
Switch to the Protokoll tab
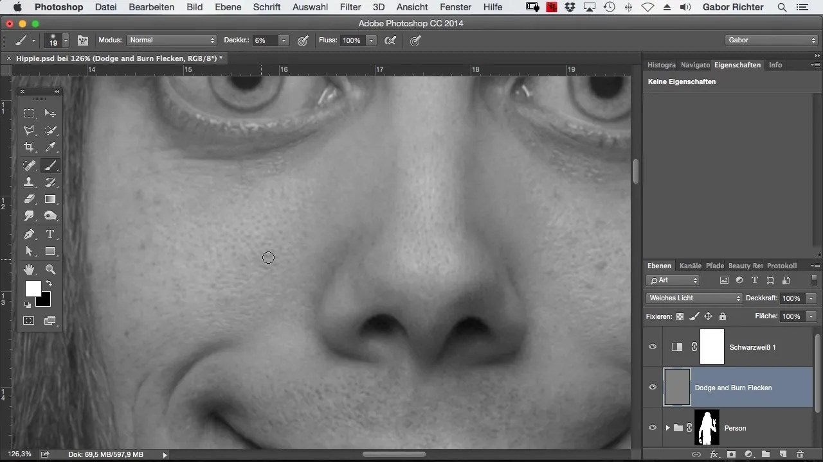(782, 266)
